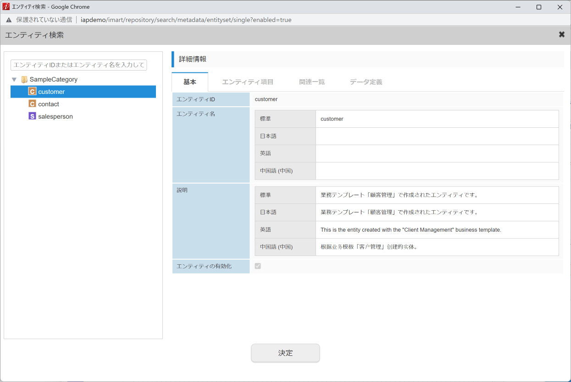The height and width of the screenshot is (382, 571).
Task: Select the contact entity in tree
Action: pos(49,104)
